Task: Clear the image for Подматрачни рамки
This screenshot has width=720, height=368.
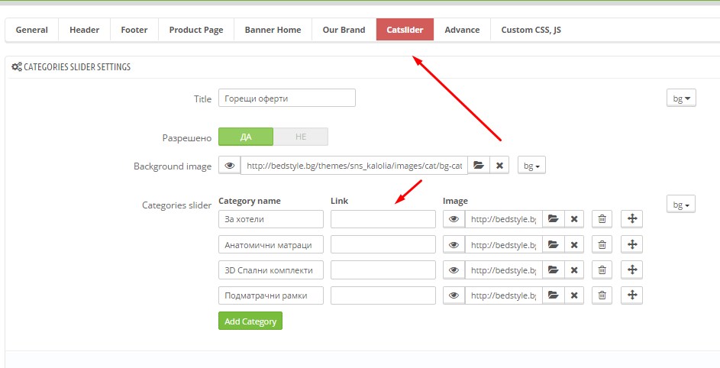Action: (574, 295)
